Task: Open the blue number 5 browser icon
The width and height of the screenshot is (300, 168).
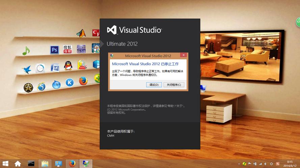Action: 41,86
